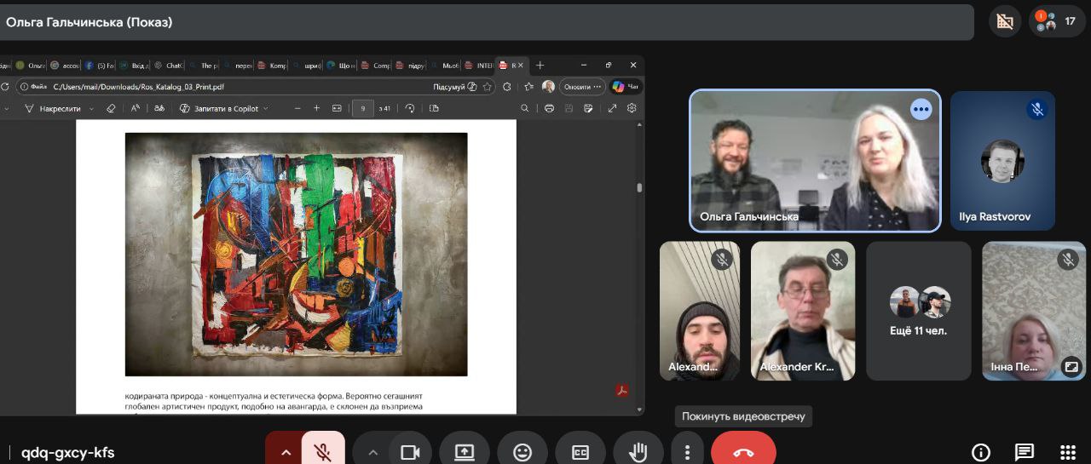Image resolution: width=1091 pixels, height=464 pixels.
Task: Send an emoji reaction
Action: coord(522,452)
